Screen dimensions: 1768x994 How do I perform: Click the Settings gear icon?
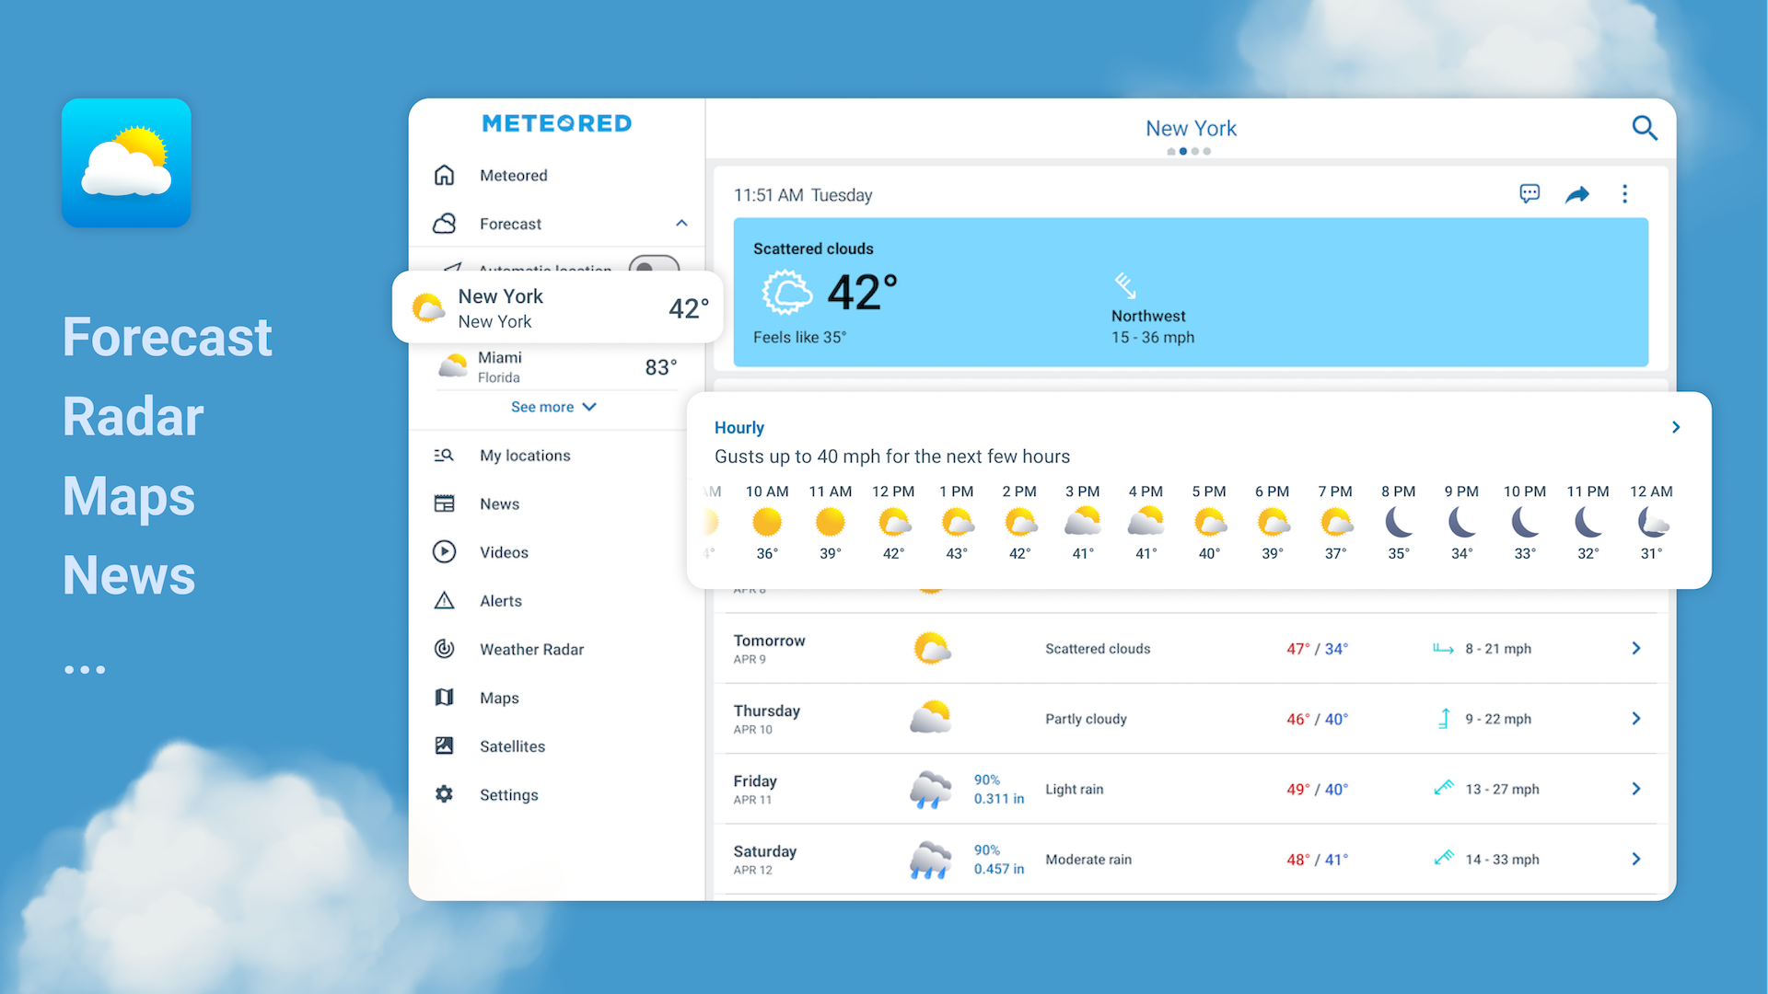tap(445, 794)
